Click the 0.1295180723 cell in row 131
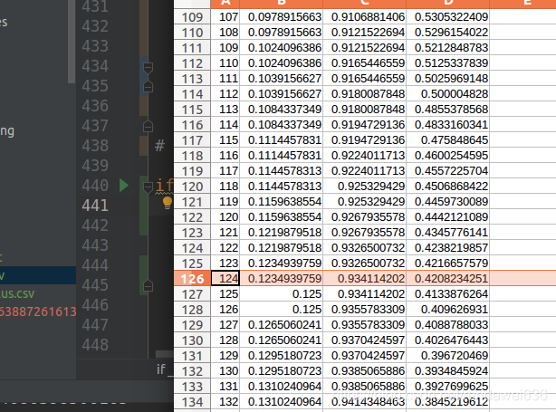 tap(282, 355)
